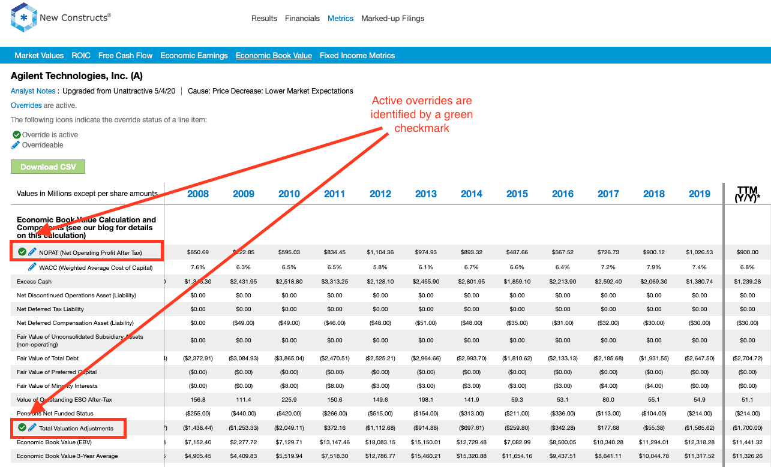The image size is (771, 467).
Task: Click NOPAT 2008 value $650.69
Action: [x=198, y=252]
